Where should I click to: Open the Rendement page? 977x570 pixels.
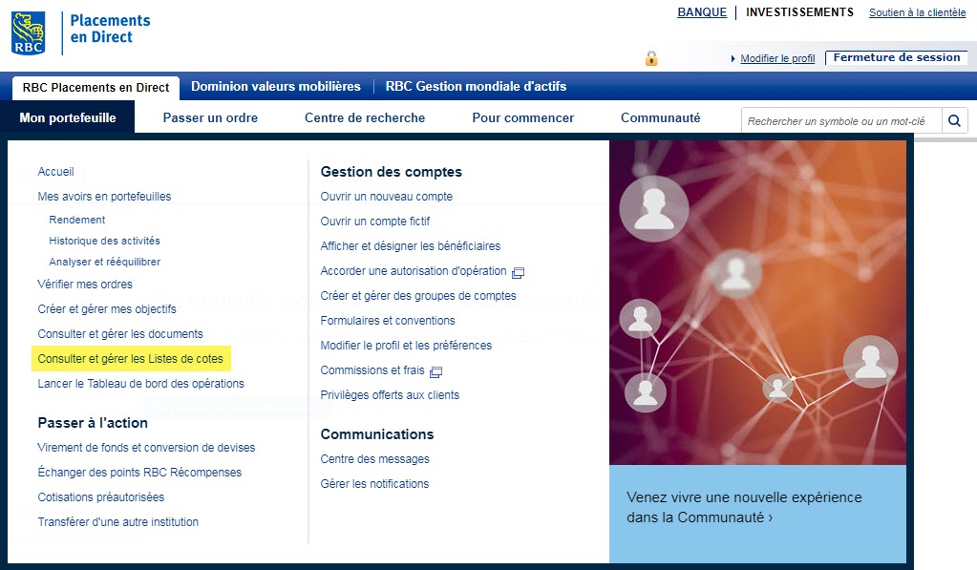tap(77, 220)
